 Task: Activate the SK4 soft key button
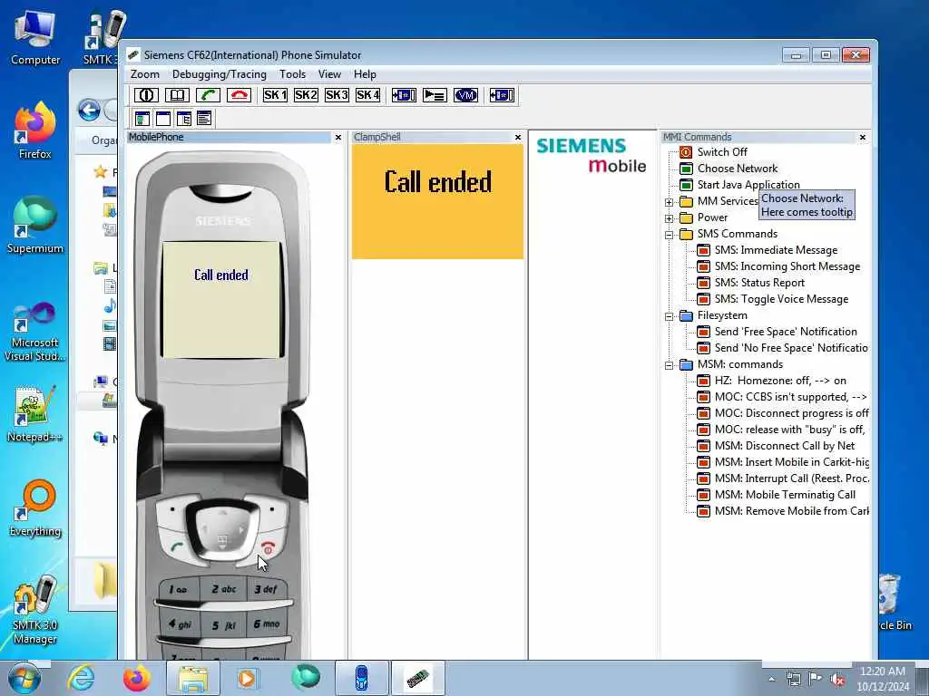pos(368,95)
